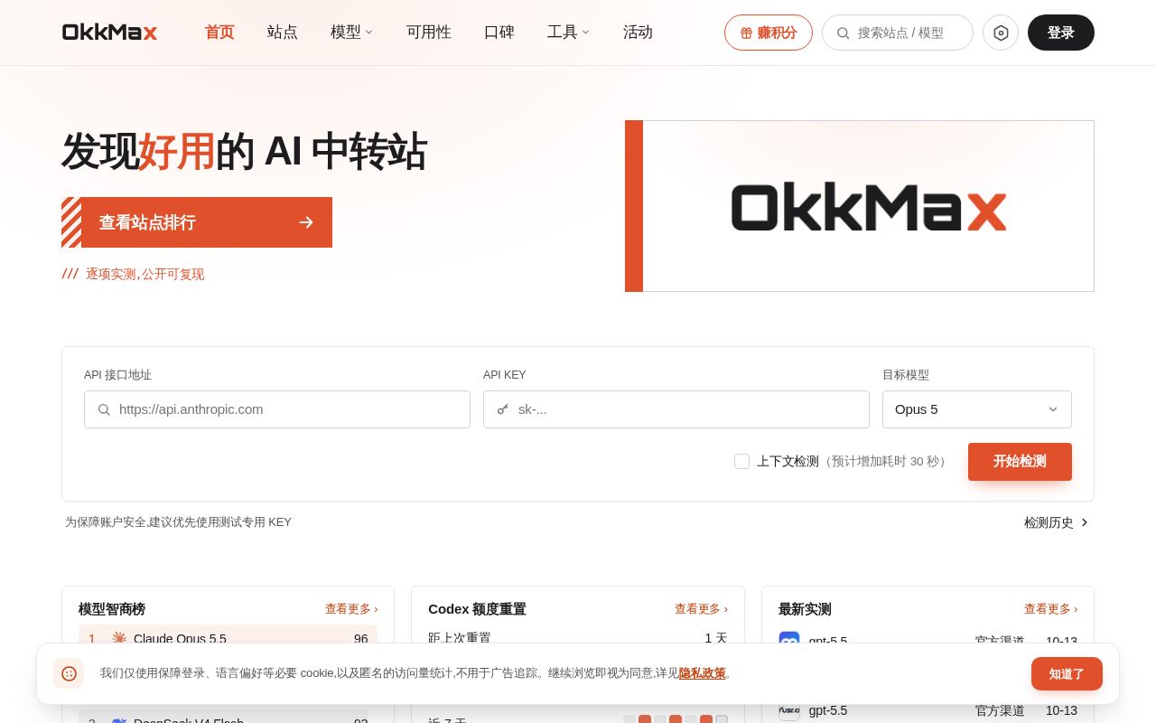Click the cookie icon in consent banner
This screenshot has height=723, width=1156.
[x=69, y=673]
